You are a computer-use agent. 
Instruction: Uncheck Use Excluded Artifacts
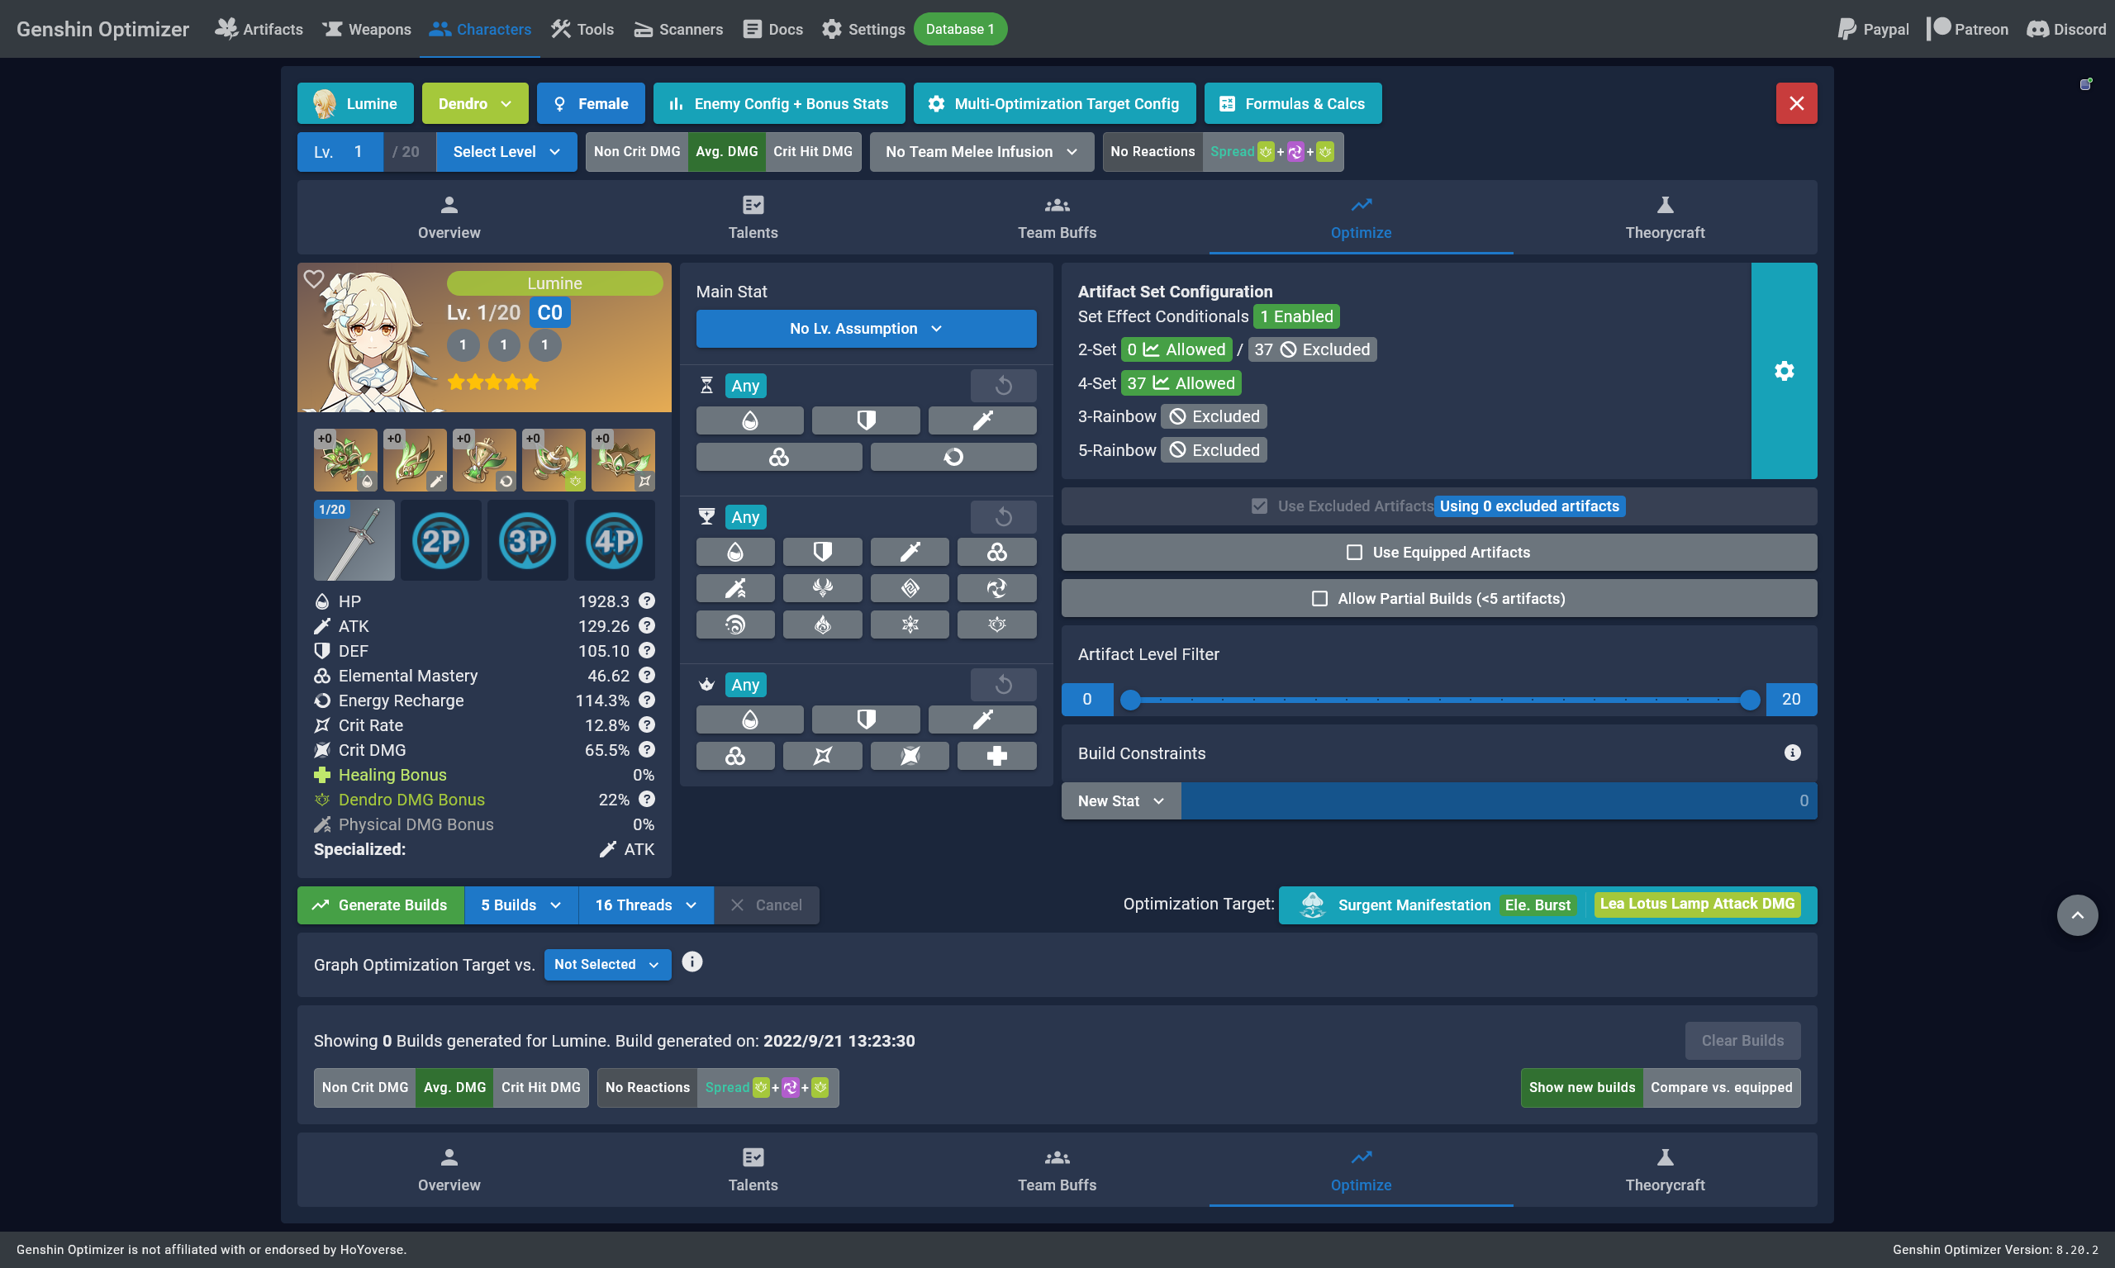click(1259, 506)
